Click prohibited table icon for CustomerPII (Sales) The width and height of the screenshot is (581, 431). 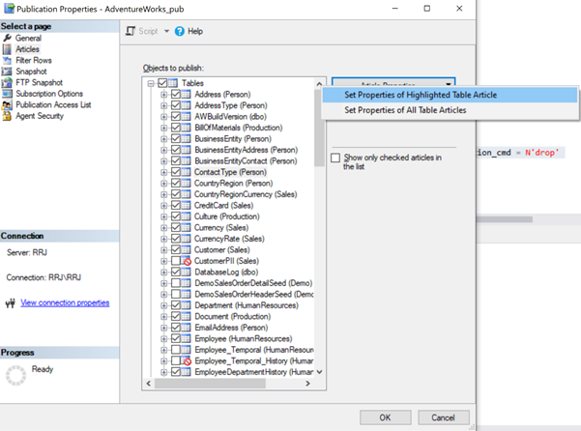(x=186, y=261)
